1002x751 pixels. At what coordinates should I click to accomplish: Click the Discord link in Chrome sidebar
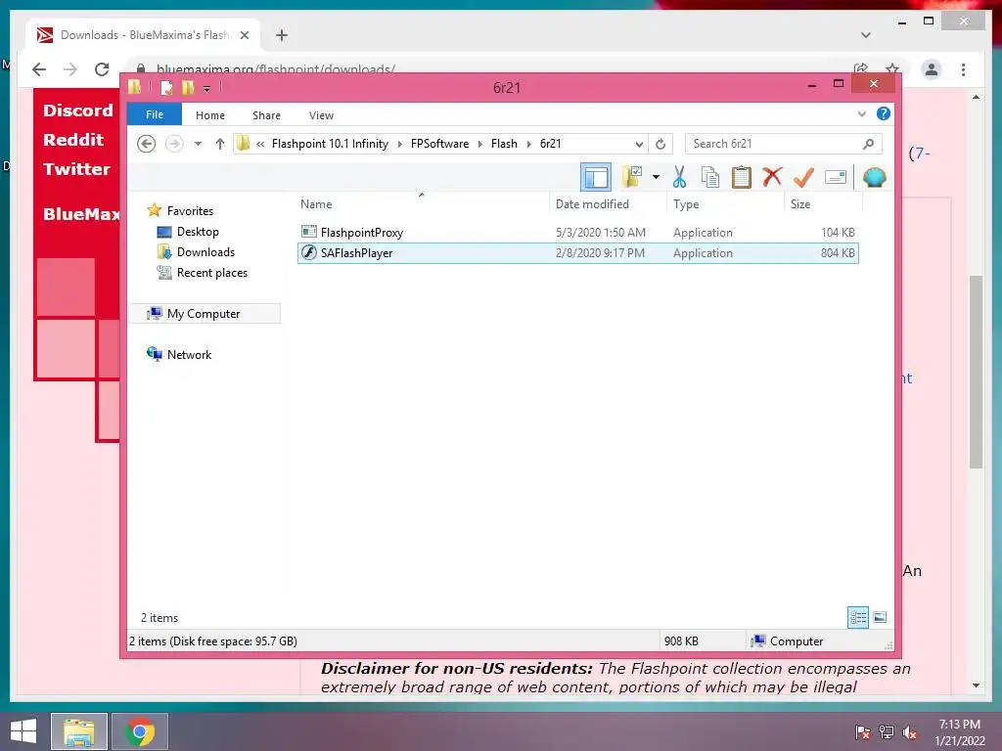pyautogui.click(x=78, y=110)
